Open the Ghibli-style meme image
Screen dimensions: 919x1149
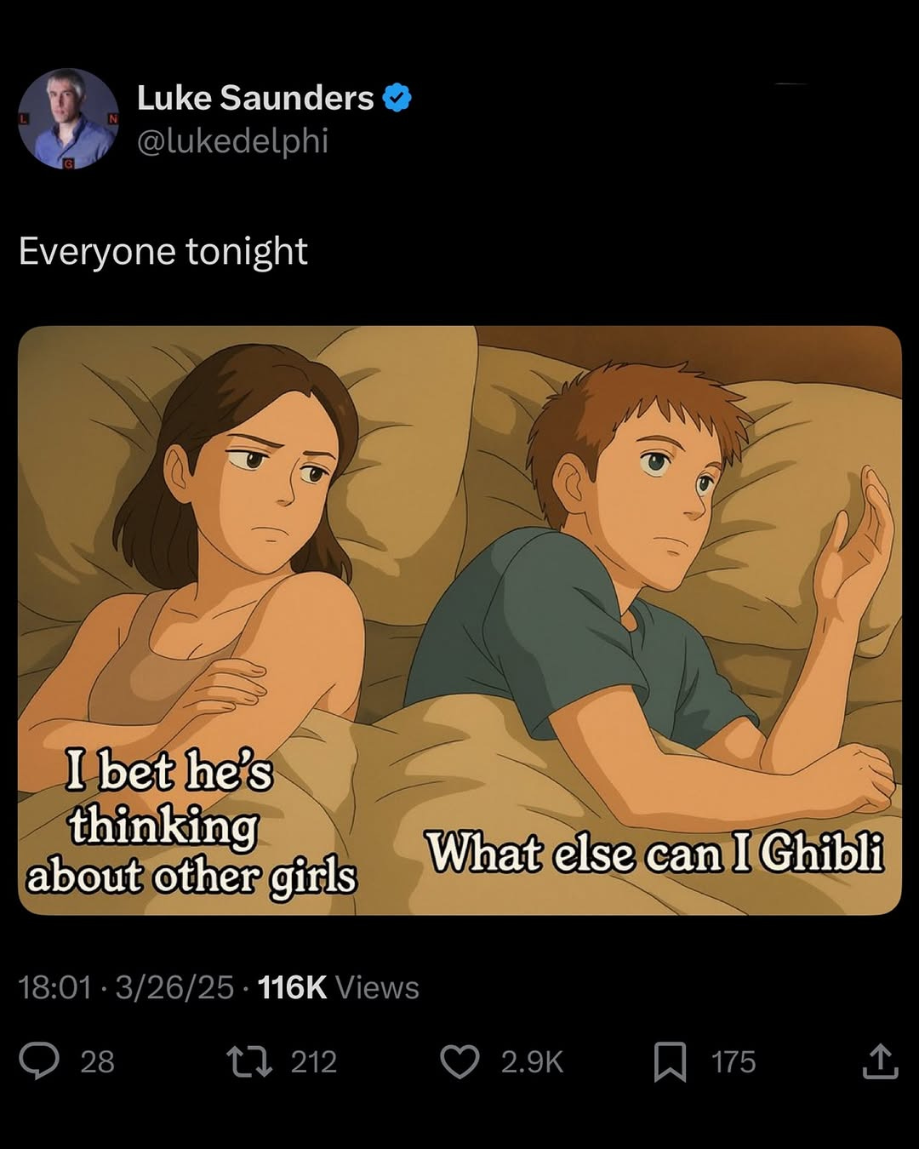pyautogui.click(x=459, y=620)
